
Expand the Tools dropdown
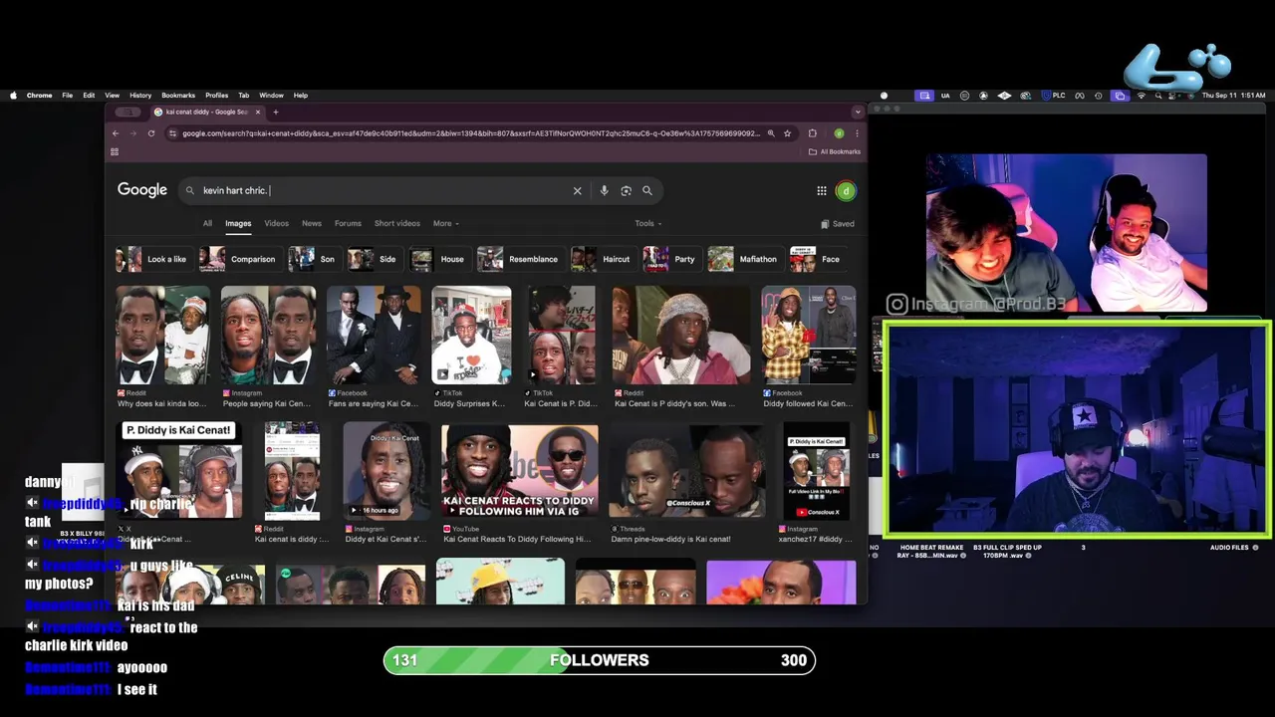click(648, 223)
